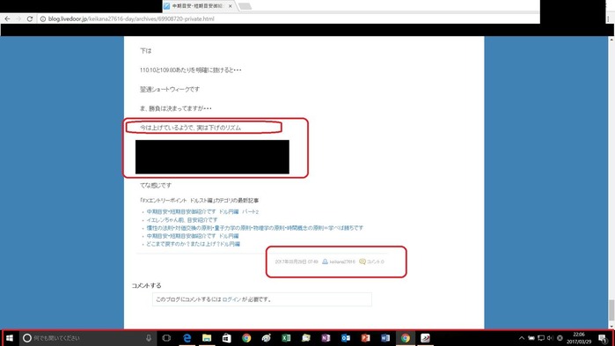Image resolution: width=615 pixels, height=346 pixels.
Task: Open File Explorer from taskbar
Action: tap(207, 338)
